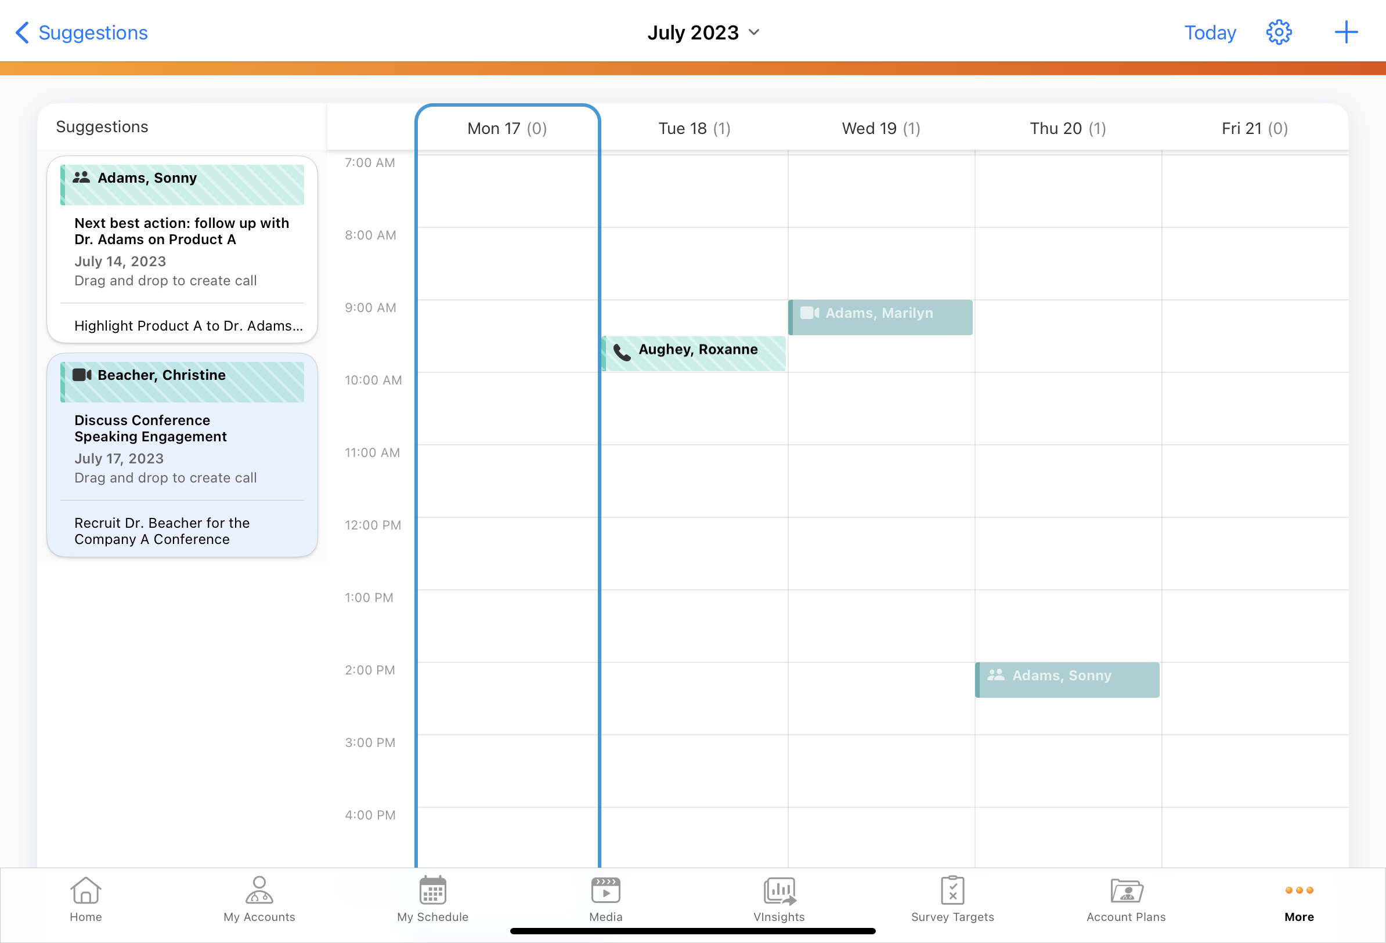The height and width of the screenshot is (943, 1386).
Task: Tap the More dots icon
Action: point(1298,891)
